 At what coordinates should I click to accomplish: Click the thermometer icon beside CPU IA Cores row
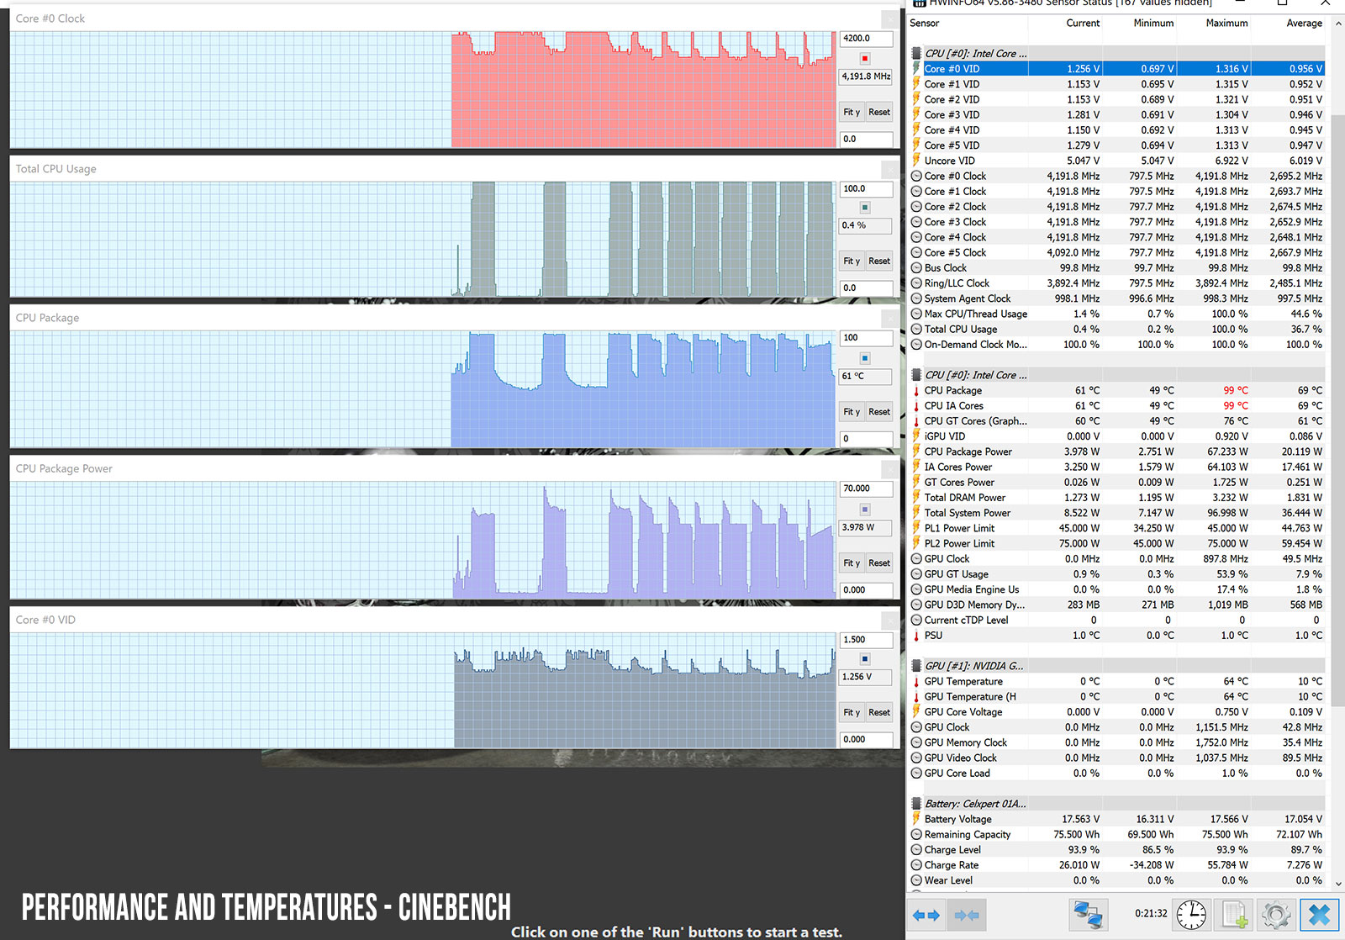click(916, 406)
